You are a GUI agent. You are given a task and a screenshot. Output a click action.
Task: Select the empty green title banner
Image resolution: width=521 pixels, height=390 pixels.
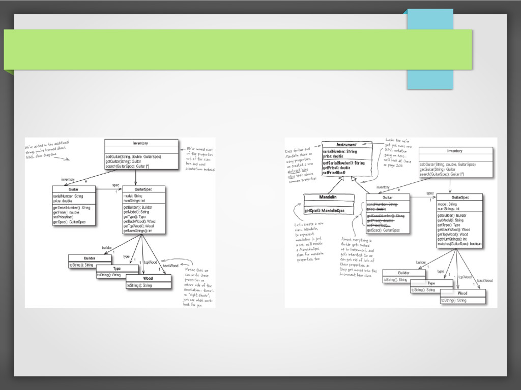tap(238, 49)
